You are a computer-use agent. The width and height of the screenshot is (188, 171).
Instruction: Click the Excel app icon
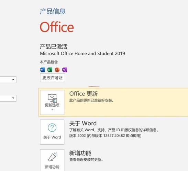pyautogui.click(x=49, y=70)
